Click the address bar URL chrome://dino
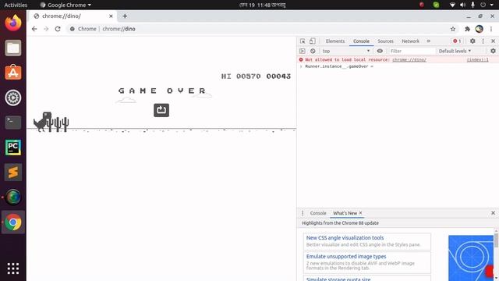The width and height of the screenshot is (499, 281). 119,29
